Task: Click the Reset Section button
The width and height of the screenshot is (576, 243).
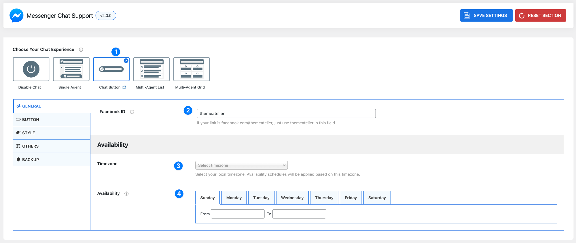Action: tap(540, 16)
